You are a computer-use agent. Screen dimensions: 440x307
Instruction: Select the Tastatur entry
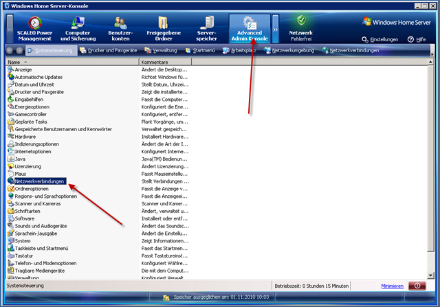point(20,255)
